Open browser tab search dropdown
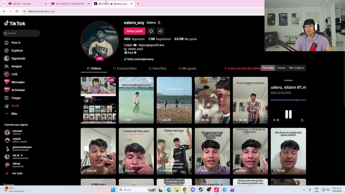This screenshot has width=345, height=194. [x=4, y=4]
